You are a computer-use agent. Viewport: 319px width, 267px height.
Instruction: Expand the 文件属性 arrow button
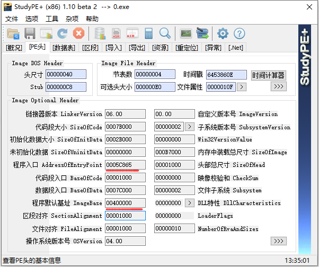[242, 87]
